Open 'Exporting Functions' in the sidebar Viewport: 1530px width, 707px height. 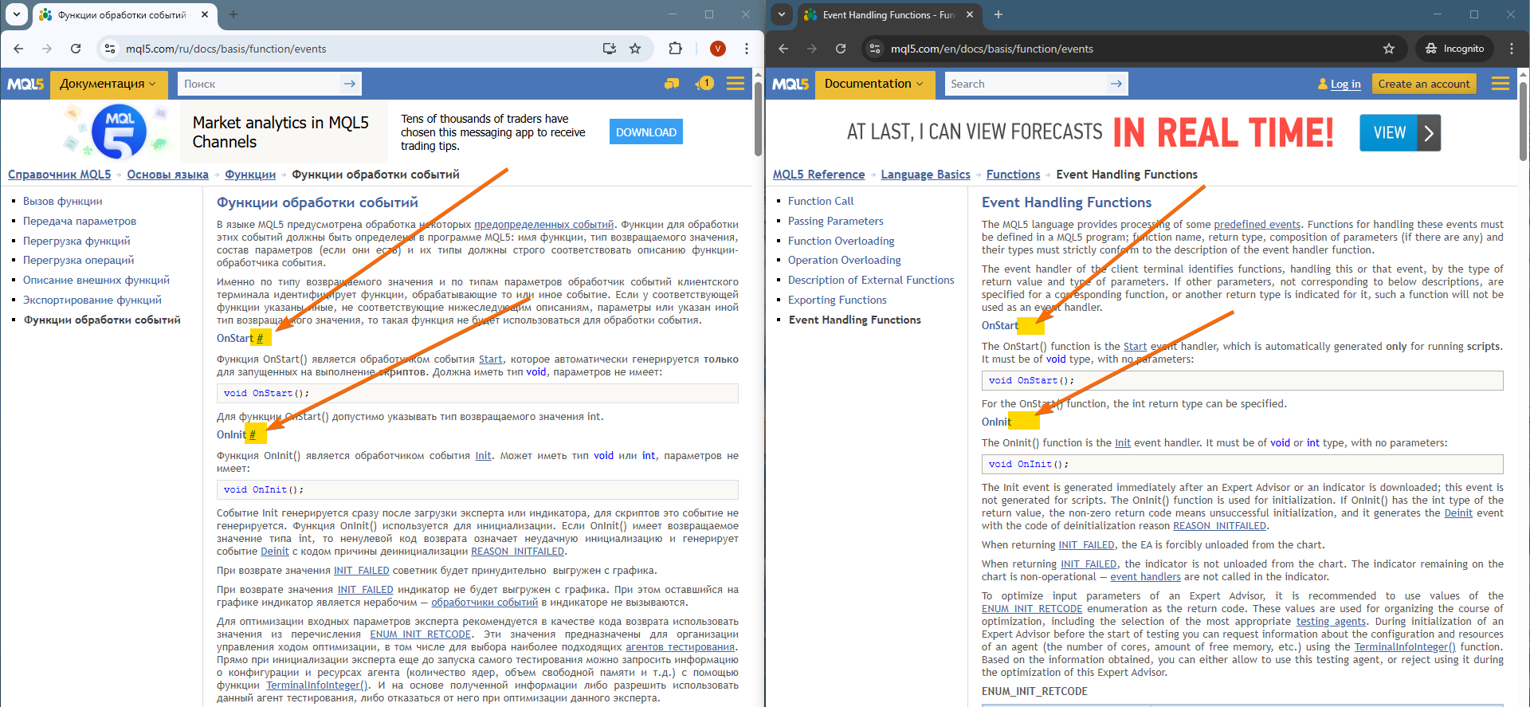[837, 300]
